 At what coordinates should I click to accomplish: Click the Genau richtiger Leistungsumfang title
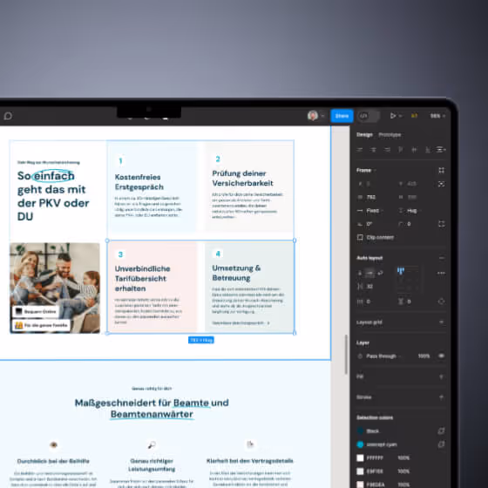click(x=152, y=465)
